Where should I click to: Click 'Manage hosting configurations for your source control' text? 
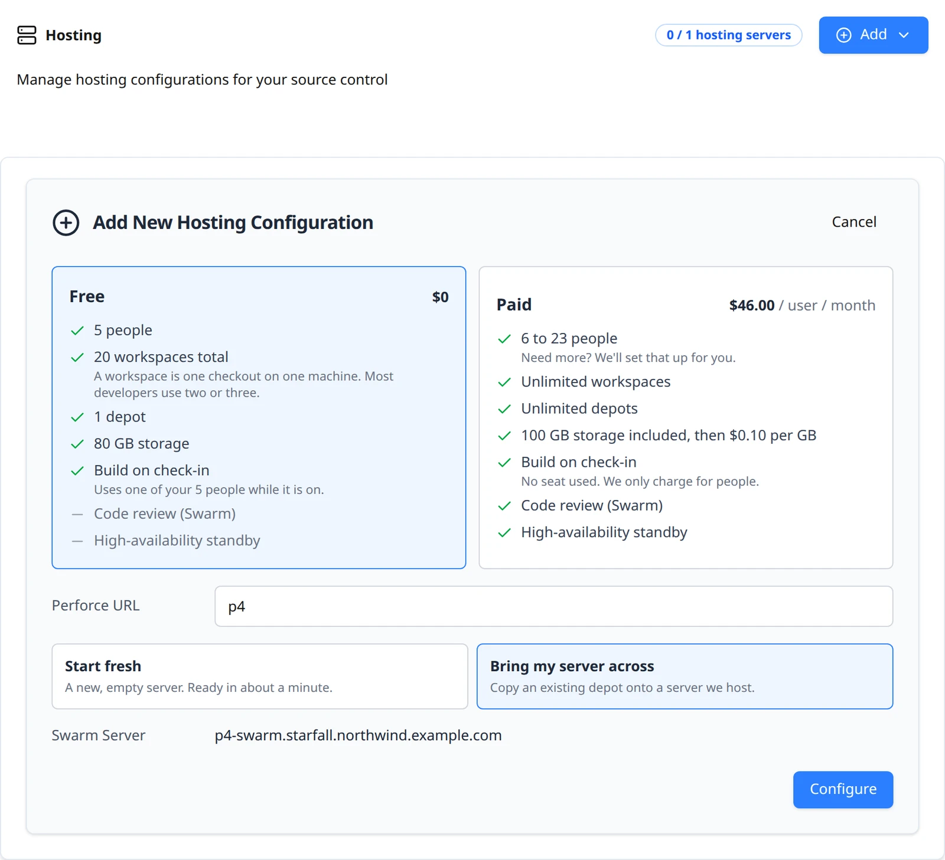202,80
